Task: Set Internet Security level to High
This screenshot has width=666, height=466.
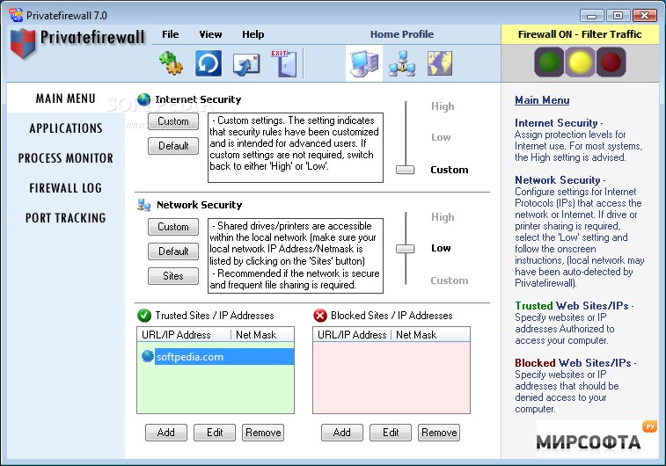Action: (443, 106)
